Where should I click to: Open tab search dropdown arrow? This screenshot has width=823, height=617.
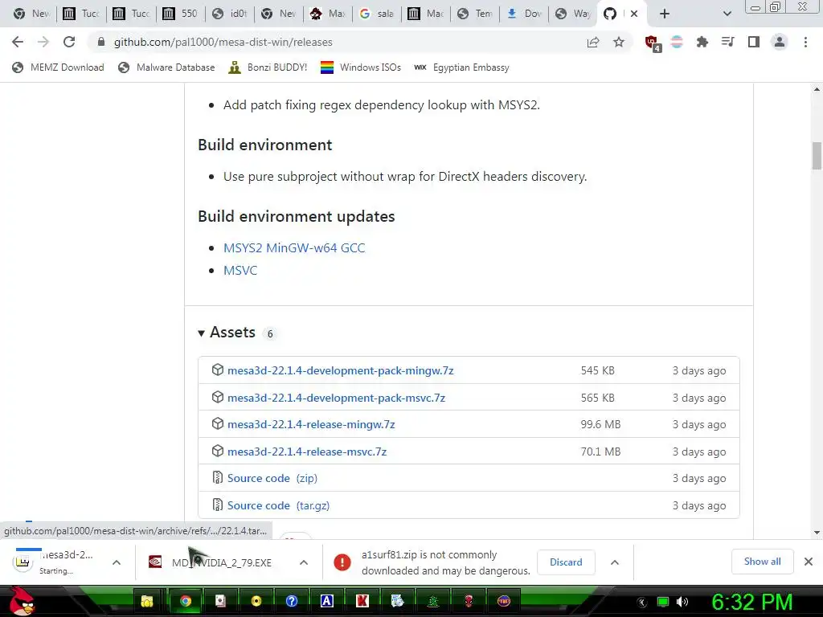pos(727,14)
